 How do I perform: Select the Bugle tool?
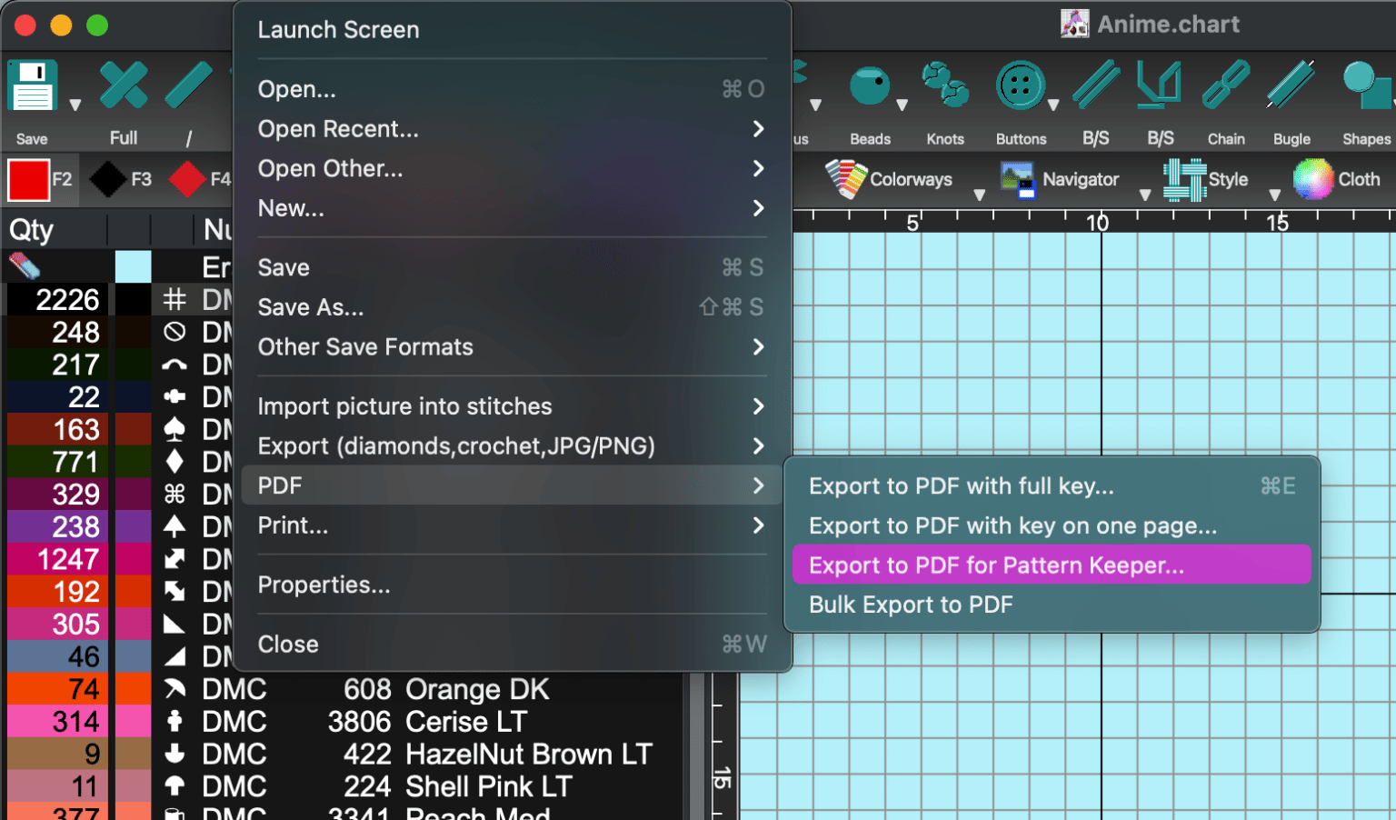click(x=1291, y=86)
